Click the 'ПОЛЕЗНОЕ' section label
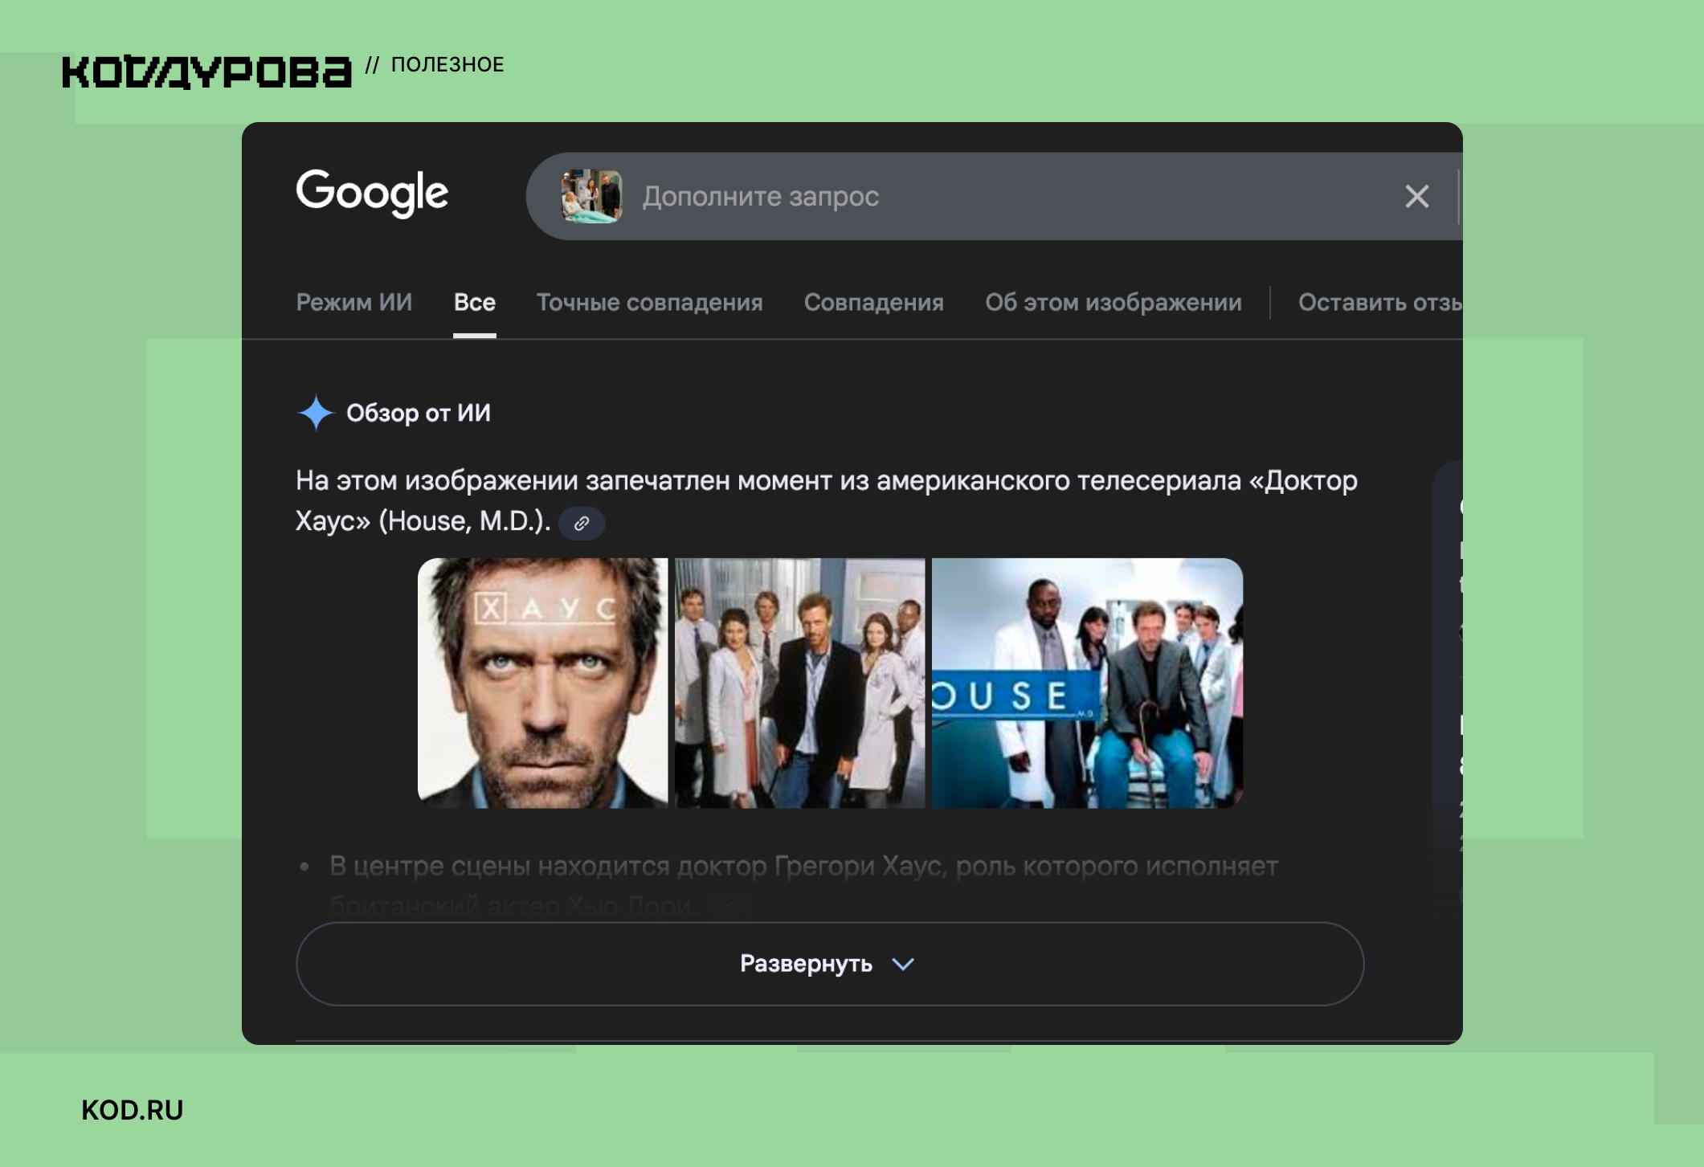This screenshot has height=1167, width=1704. 447,64
